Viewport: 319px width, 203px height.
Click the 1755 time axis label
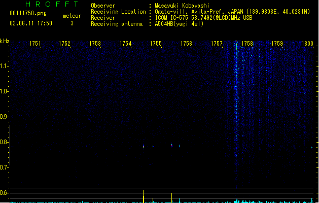[156, 44]
